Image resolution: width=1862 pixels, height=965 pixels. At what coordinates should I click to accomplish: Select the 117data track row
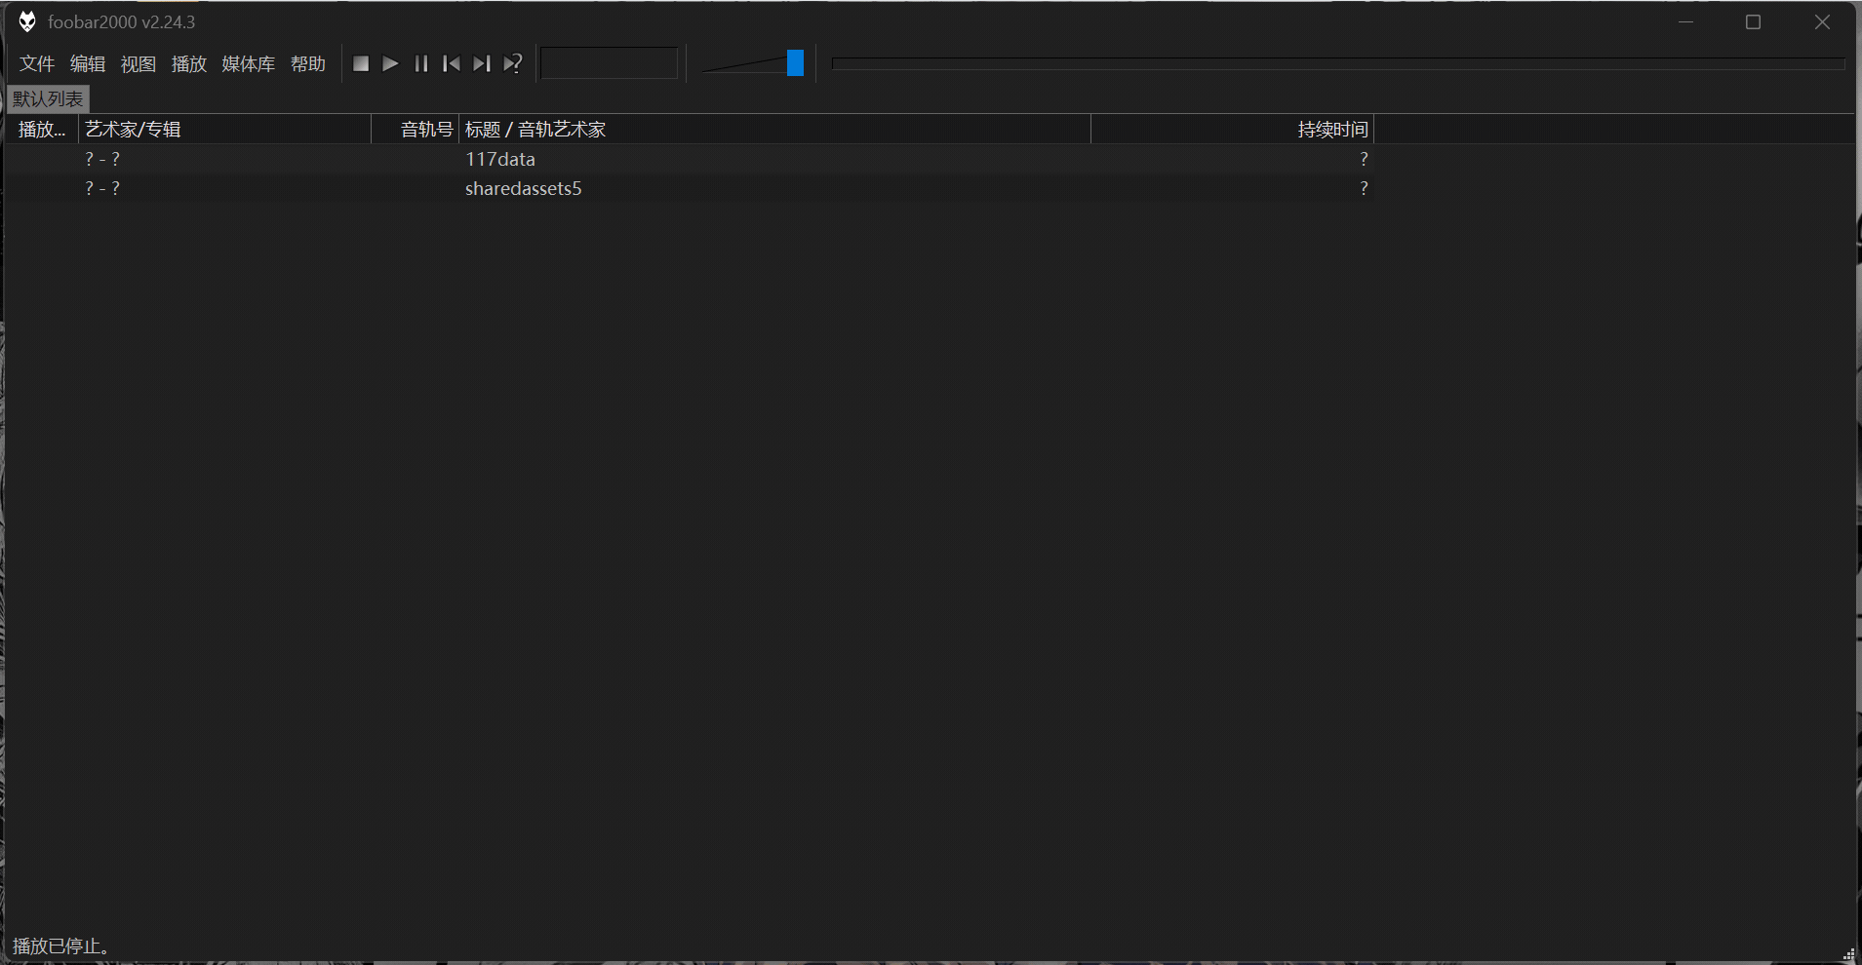[x=690, y=159]
